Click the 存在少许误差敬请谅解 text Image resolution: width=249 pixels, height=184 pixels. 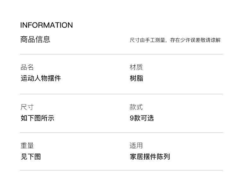pyautogui.click(x=195, y=40)
